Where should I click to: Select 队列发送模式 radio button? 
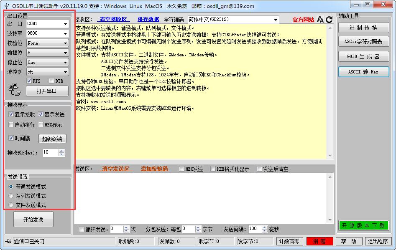11,196
